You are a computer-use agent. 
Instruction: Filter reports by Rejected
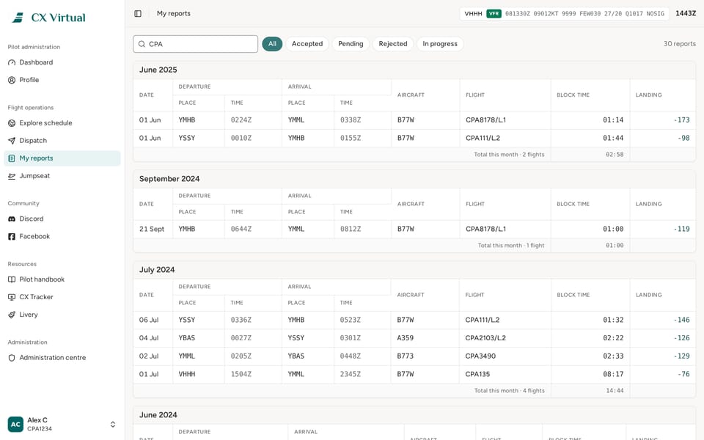[x=393, y=43]
